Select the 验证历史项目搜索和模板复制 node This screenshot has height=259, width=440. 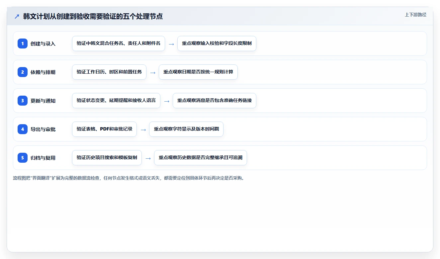pos(107,158)
